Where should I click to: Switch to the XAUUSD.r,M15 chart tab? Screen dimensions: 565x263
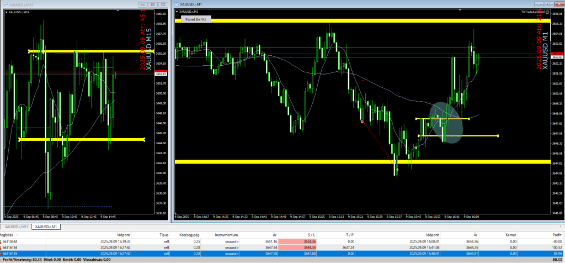coord(17,227)
